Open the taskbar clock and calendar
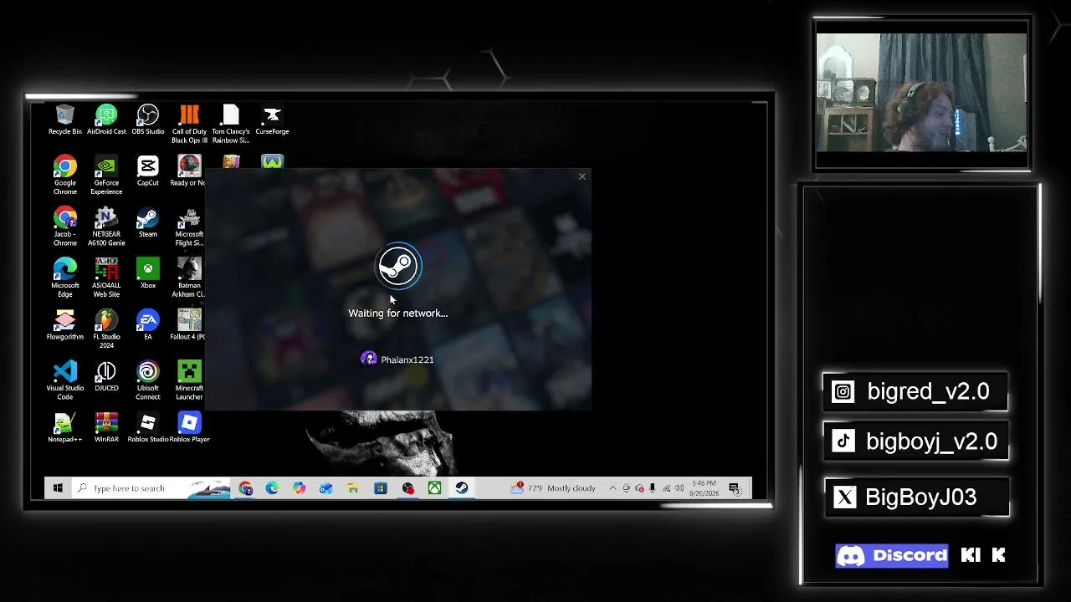The image size is (1071, 602). coord(704,488)
